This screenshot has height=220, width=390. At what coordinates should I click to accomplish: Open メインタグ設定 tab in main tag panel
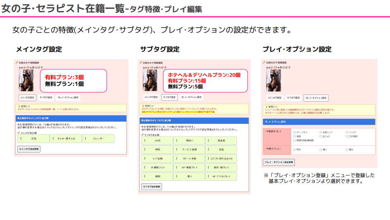tap(27, 97)
